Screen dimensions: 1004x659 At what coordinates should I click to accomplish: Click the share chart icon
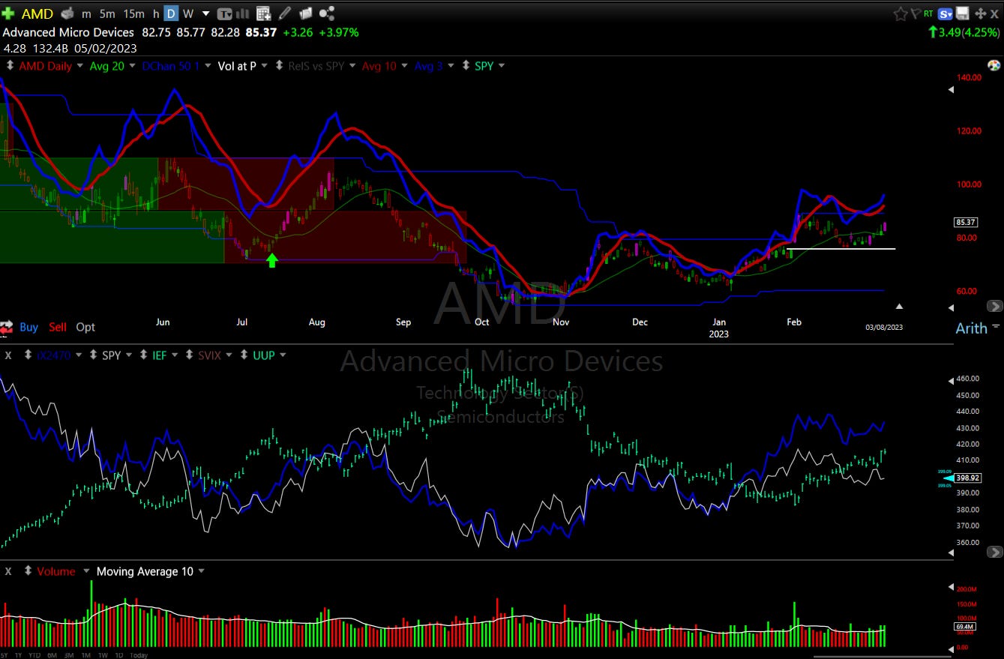pos(327,13)
